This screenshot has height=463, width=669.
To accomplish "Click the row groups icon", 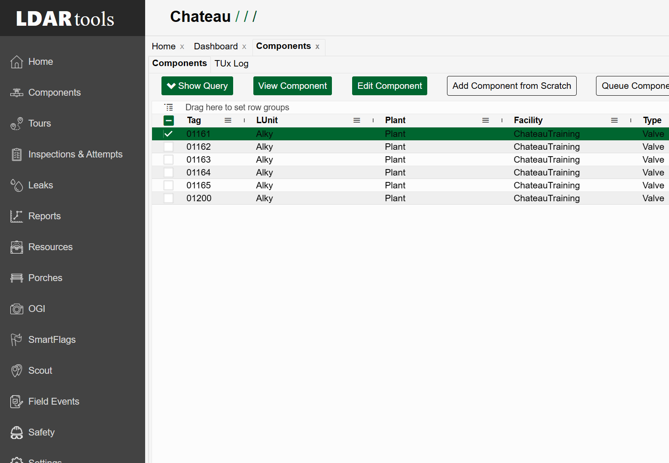I will pos(169,107).
